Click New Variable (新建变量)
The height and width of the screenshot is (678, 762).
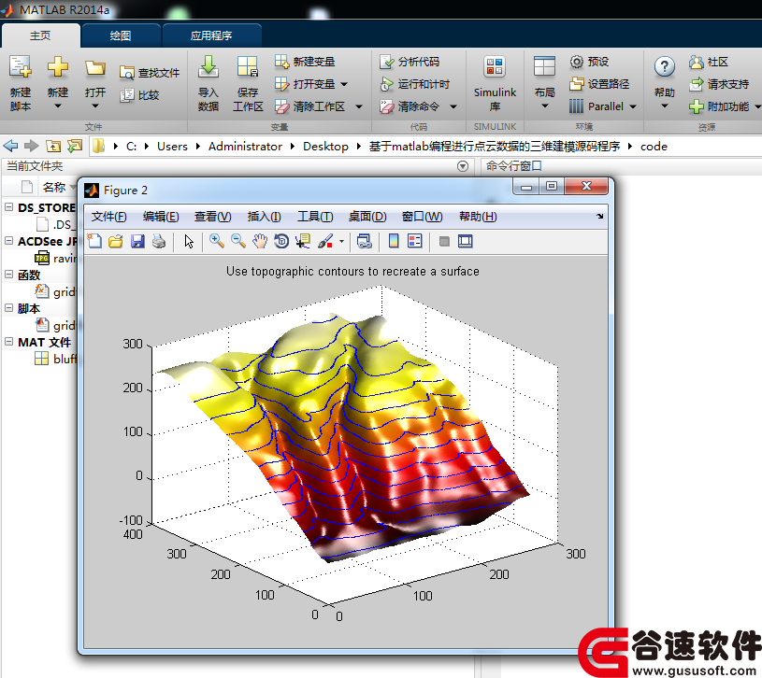(305, 62)
